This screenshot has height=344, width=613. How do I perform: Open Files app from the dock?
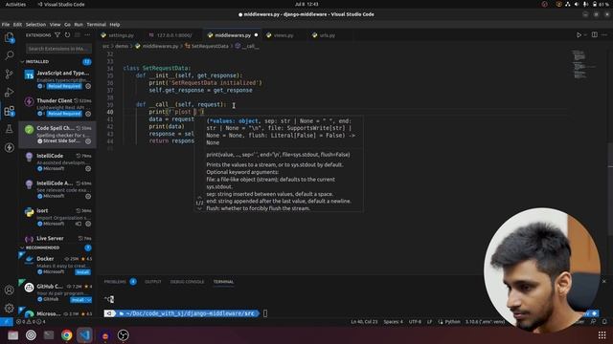tap(12, 335)
